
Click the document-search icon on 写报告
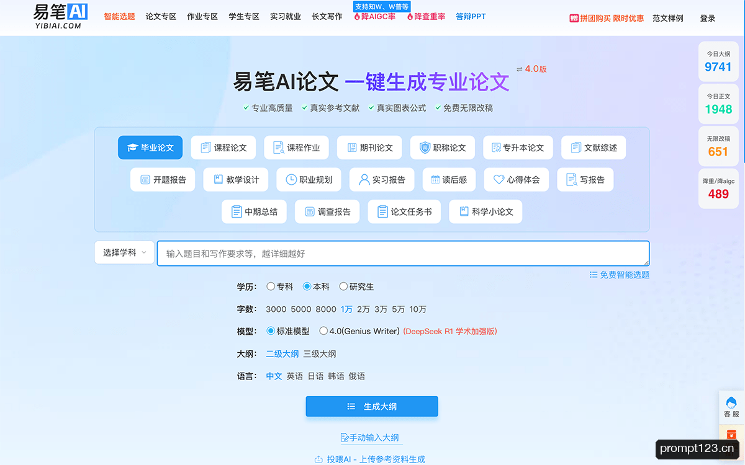pos(572,180)
